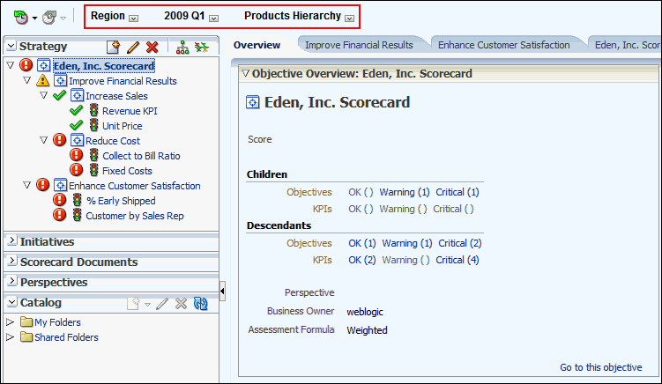662x384 pixels.
Task: Click traffic light icon beside % Early Shipped
Action: (77, 200)
